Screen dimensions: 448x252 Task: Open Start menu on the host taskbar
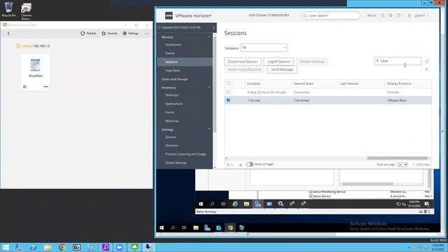6,247
